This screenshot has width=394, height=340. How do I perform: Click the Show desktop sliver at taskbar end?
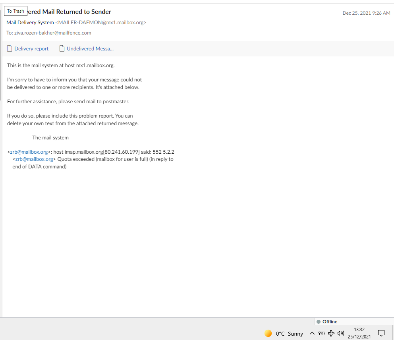click(x=393, y=333)
